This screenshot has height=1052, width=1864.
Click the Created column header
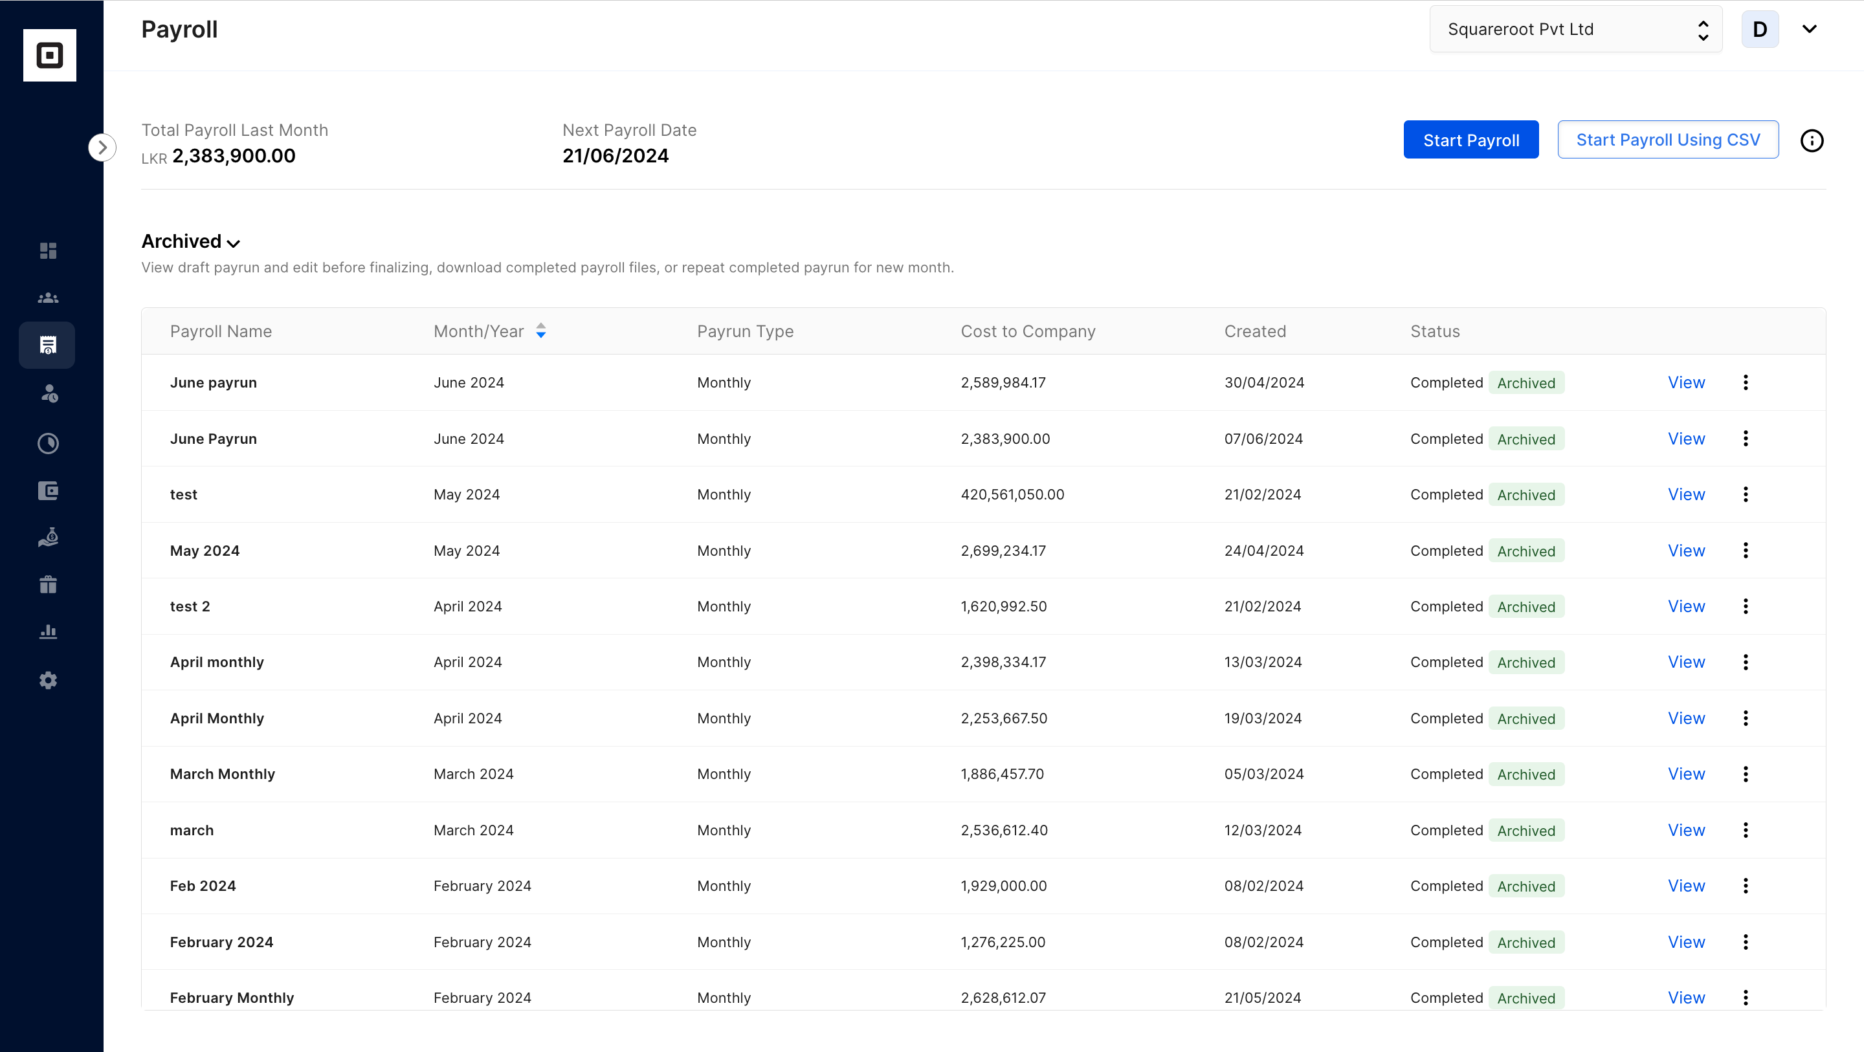point(1255,331)
